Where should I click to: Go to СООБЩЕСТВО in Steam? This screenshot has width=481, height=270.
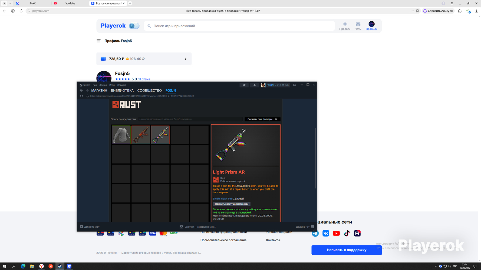coord(149,90)
